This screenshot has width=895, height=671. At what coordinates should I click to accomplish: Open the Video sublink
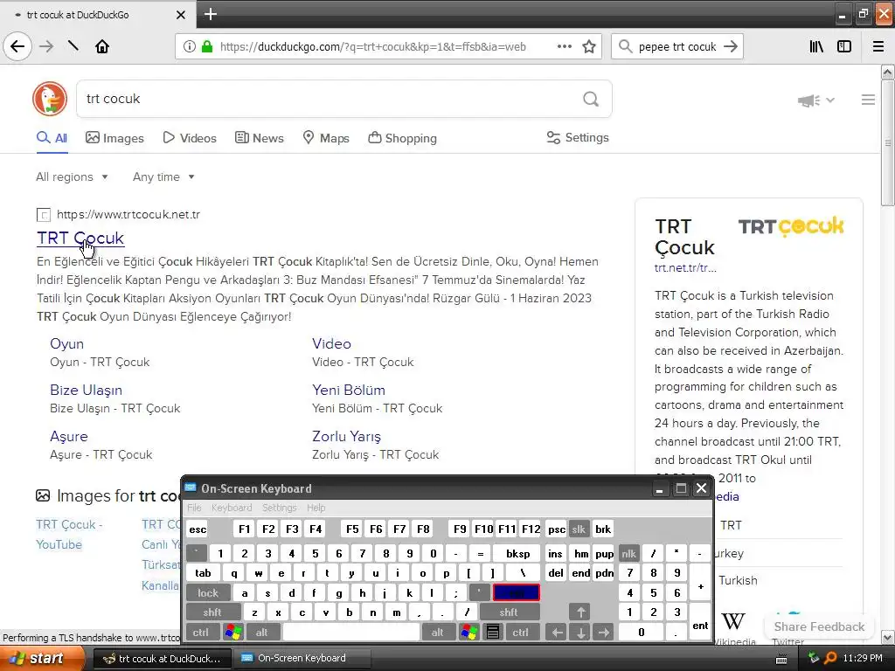pos(331,343)
